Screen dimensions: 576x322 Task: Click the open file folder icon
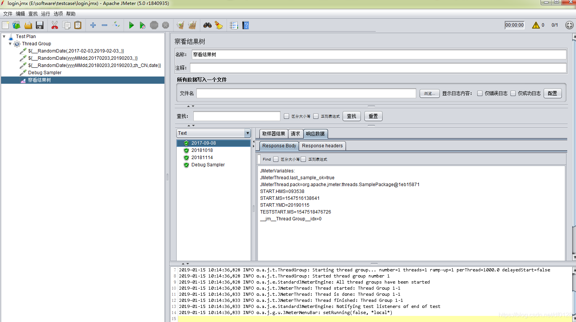(x=28, y=25)
